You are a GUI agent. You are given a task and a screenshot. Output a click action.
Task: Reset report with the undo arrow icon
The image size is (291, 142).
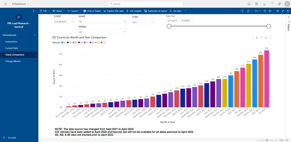(x=242, y=11)
